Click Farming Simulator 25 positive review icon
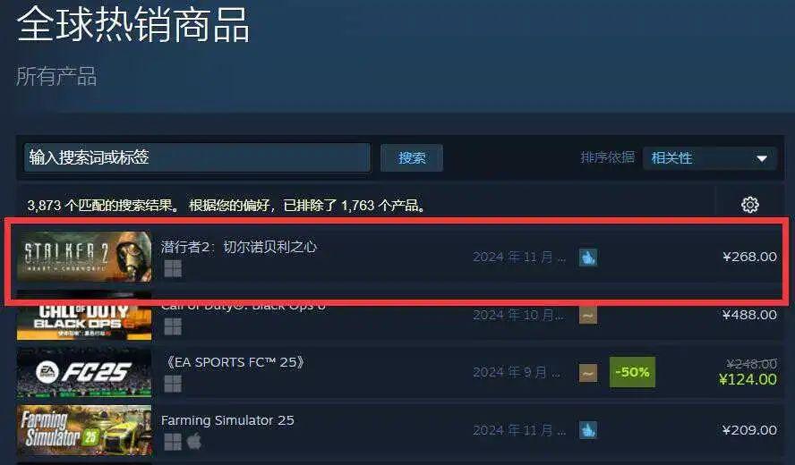The image size is (795, 465). [x=588, y=430]
